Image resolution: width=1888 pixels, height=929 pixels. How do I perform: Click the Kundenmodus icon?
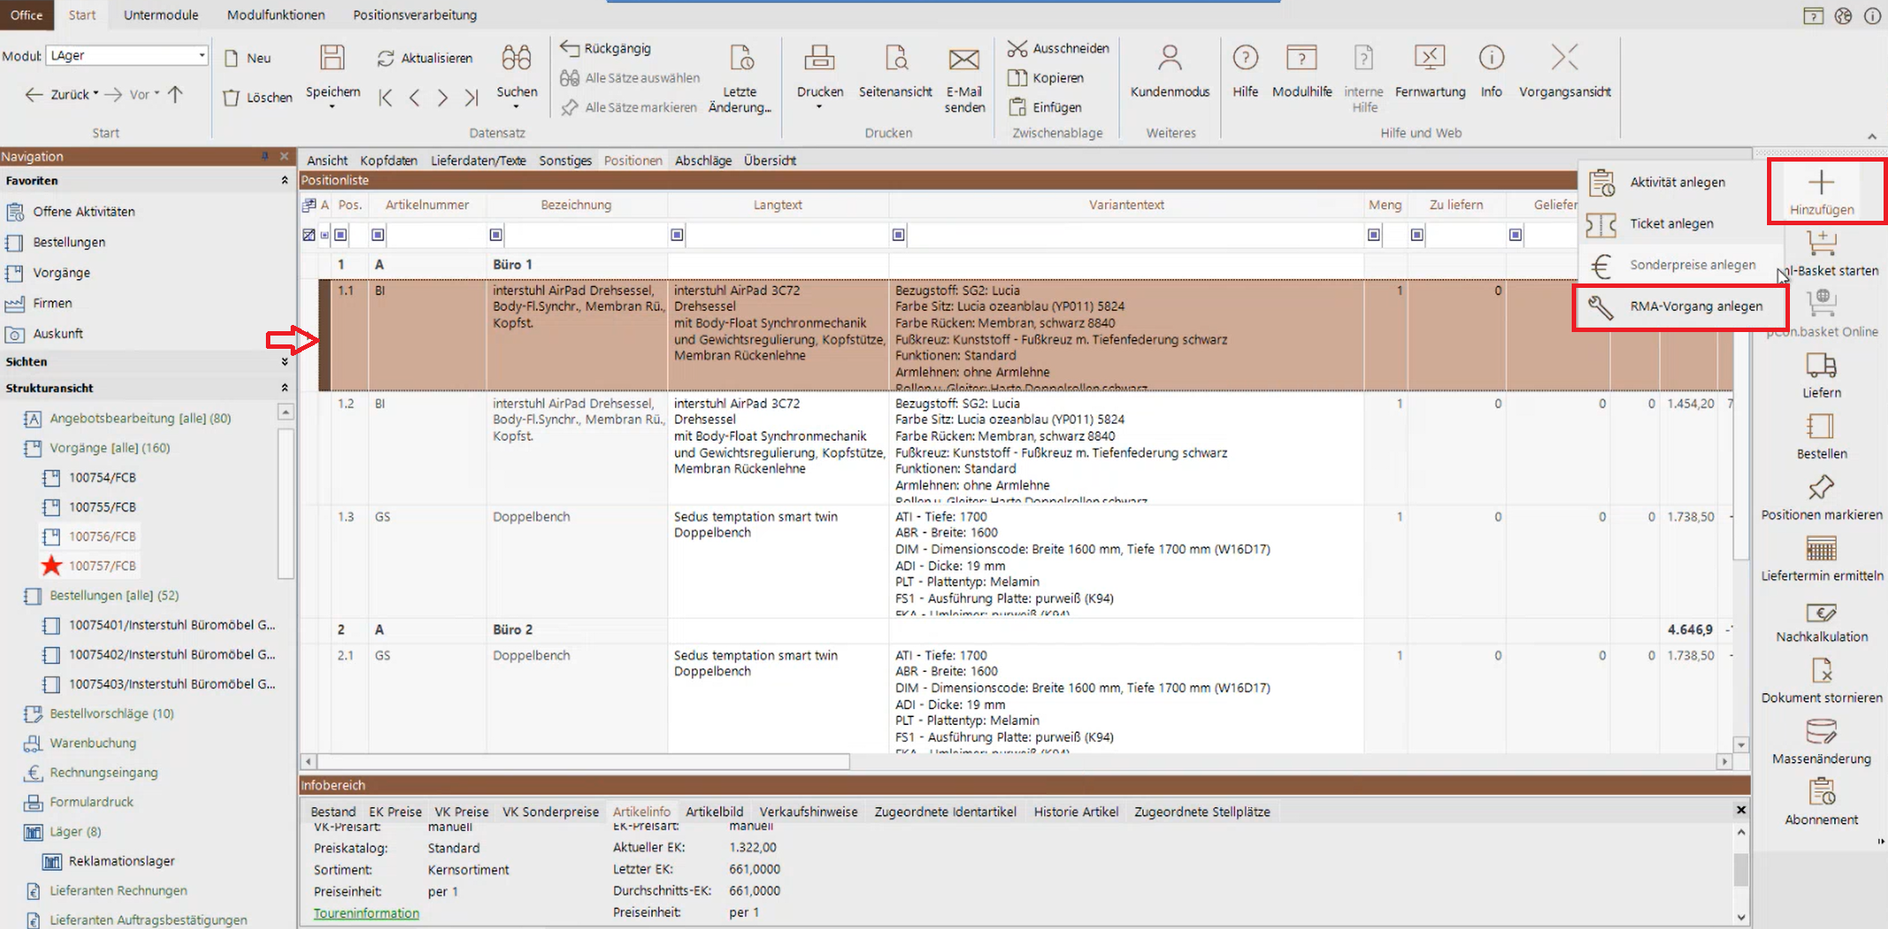pyautogui.click(x=1169, y=59)
